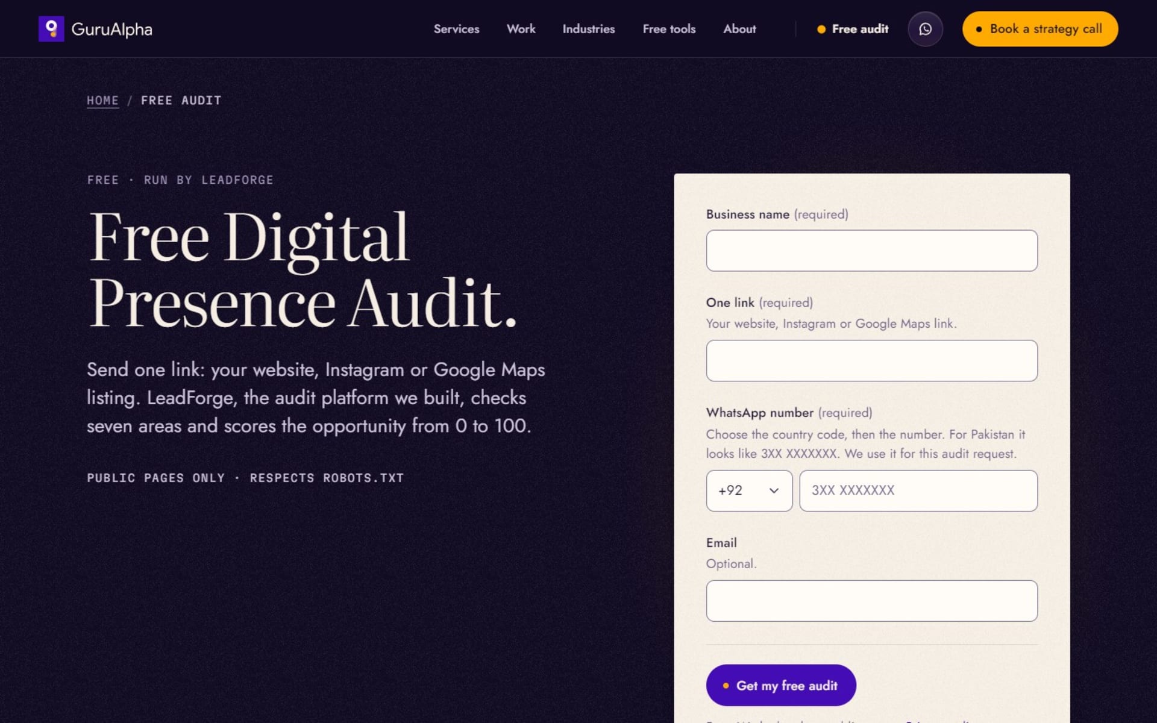Image resolution: width=1157 pixels, height=723 pixels.
Task: Open the Services menu
Action: click(456, 29)
